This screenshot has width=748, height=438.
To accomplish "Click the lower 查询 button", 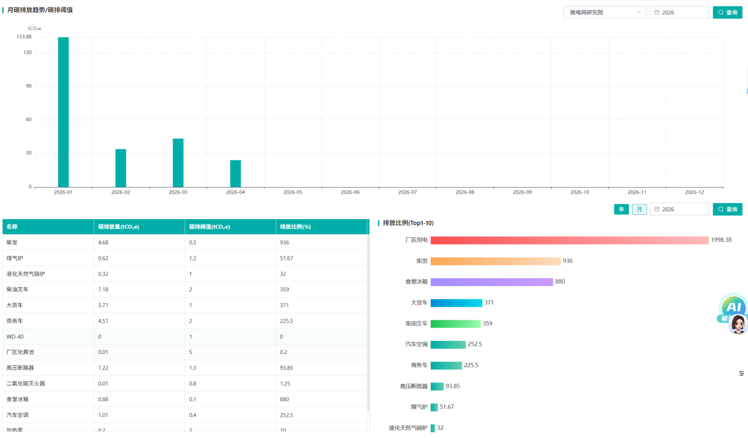I will 727,210.
